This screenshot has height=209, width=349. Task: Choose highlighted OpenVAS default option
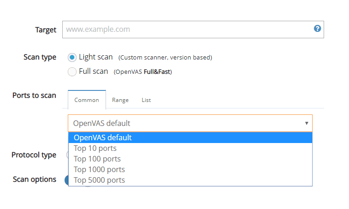(x=190, y=137)
